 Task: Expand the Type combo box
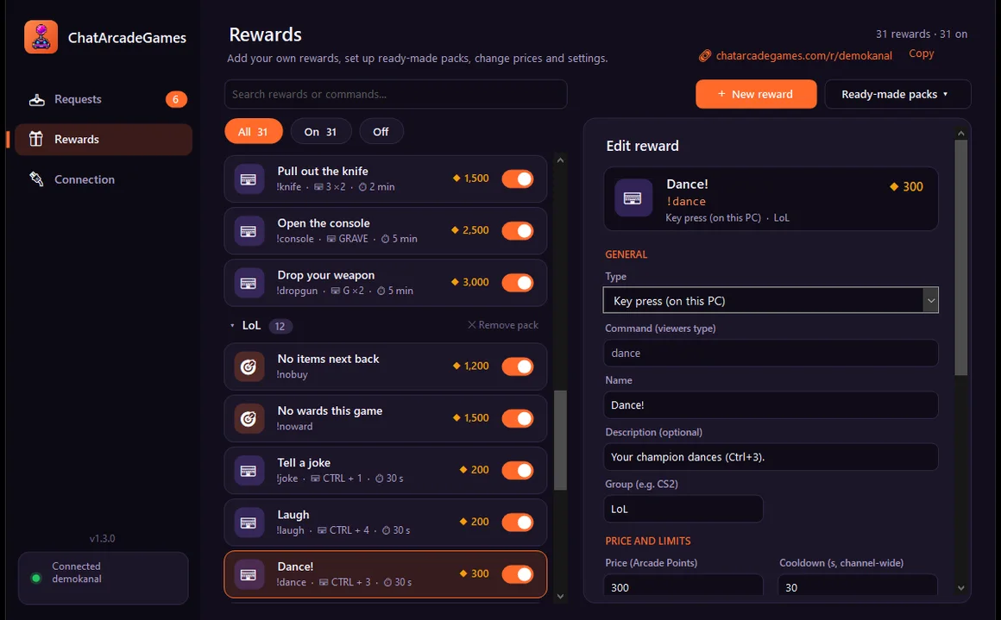(771, 300)
